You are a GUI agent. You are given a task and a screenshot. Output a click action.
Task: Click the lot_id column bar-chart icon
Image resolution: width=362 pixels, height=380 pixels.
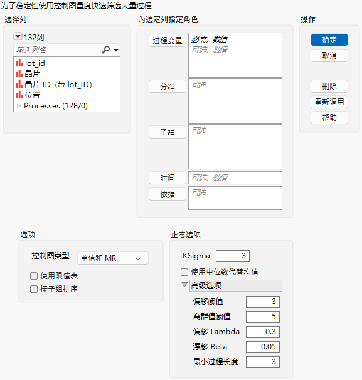[x=19, y=63]
